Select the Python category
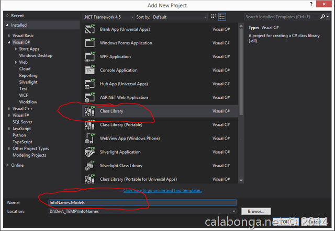Image resolution: width=335 pixels, height=231 pixels. (19, 135)
